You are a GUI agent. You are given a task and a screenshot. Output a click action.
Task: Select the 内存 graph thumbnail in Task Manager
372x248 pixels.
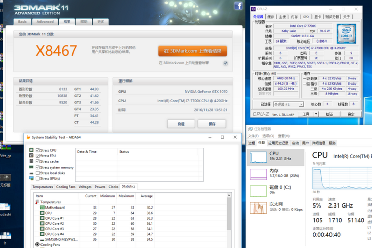pos(258,174)
